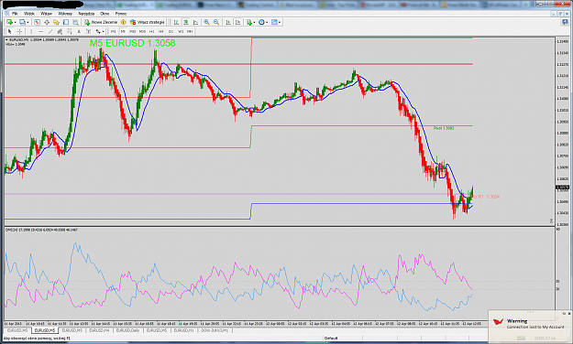Select the trendline drawing tool
Image resolution: width=573 pixels, height=344 pixels.
click(50, 31)
